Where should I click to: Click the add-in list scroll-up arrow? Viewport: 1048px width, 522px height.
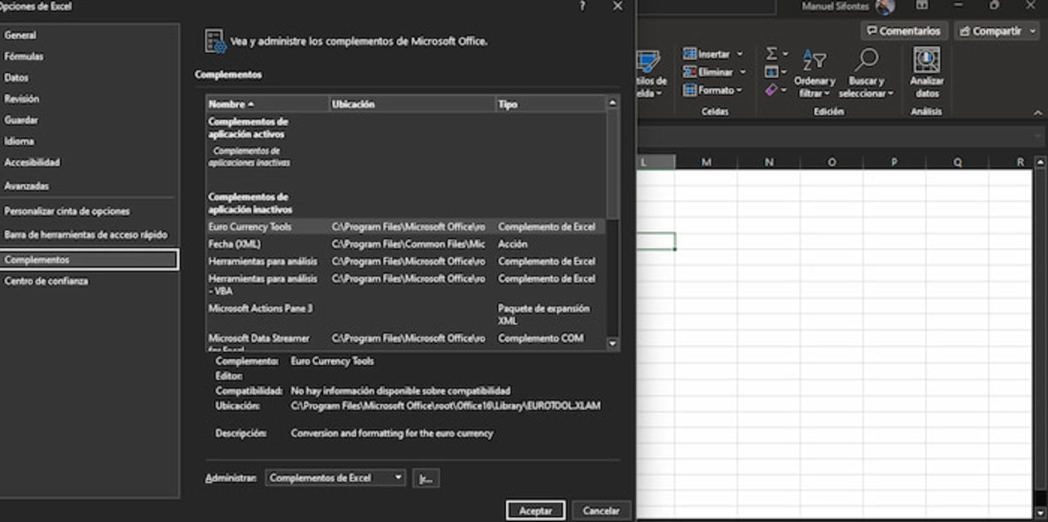point(612,103)
